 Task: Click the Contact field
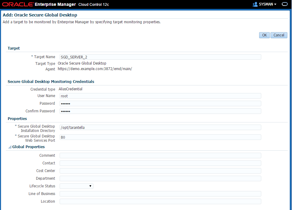pyautogui.click(x=160, y=163)
